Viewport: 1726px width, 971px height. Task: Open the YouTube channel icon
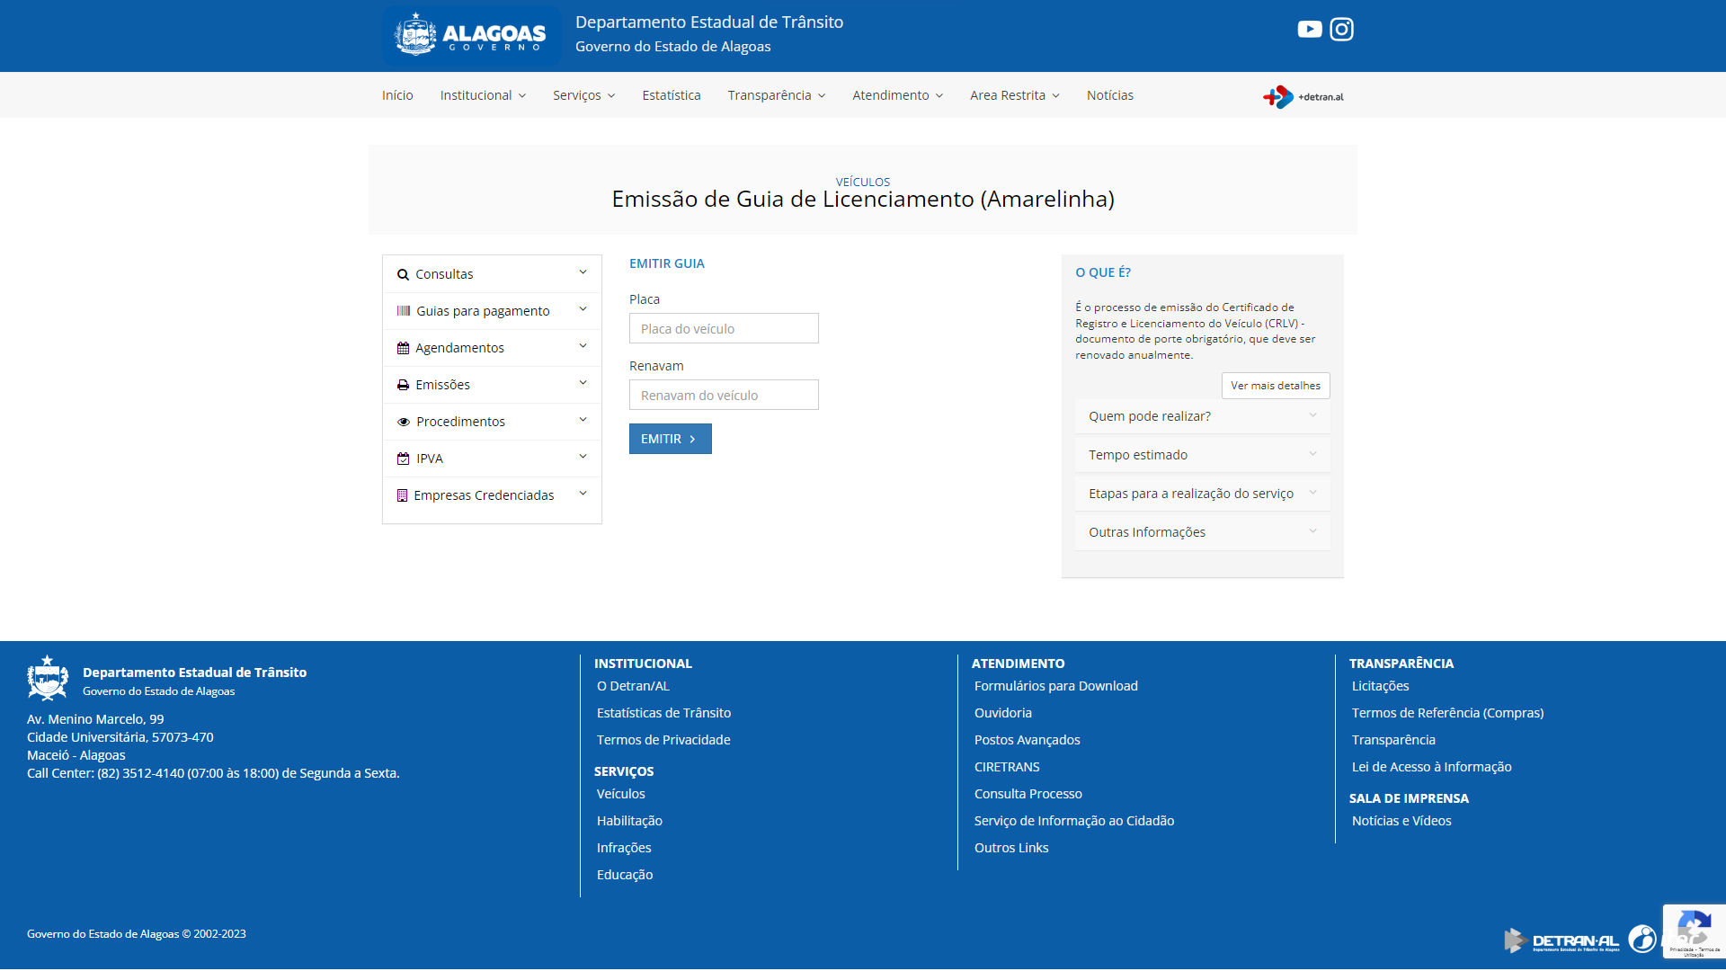coord(1309,29)
